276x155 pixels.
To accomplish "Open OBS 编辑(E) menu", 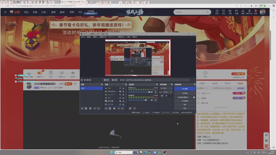I will (89, 37).
